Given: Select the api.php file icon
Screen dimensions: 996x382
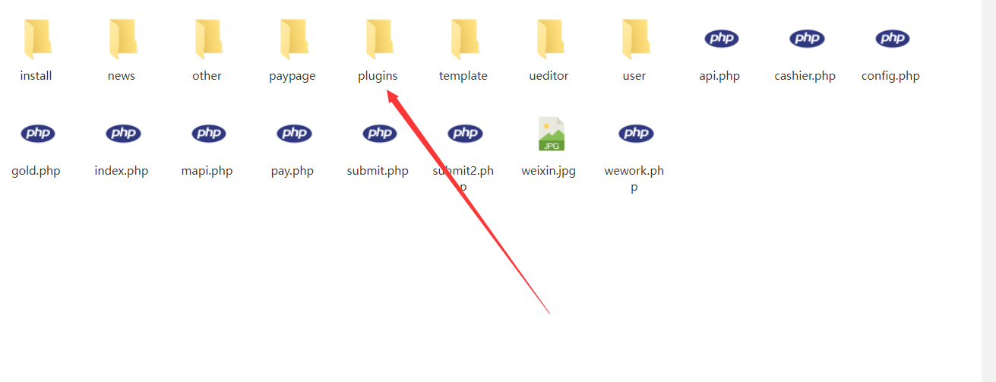Looking at the screenshot, I should 721,39.
